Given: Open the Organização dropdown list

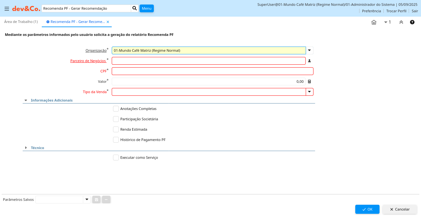Looking at the screenshot, I should [310, 50].
